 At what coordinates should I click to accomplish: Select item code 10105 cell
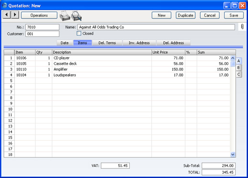coord(25,64)
